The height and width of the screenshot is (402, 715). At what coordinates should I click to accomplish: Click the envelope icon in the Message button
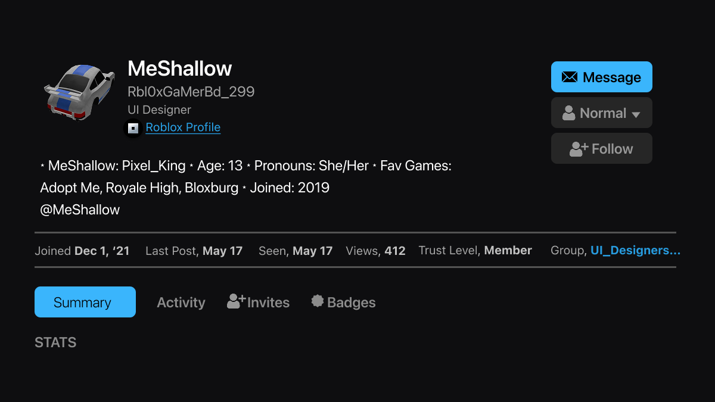click(x=570, y=76)
